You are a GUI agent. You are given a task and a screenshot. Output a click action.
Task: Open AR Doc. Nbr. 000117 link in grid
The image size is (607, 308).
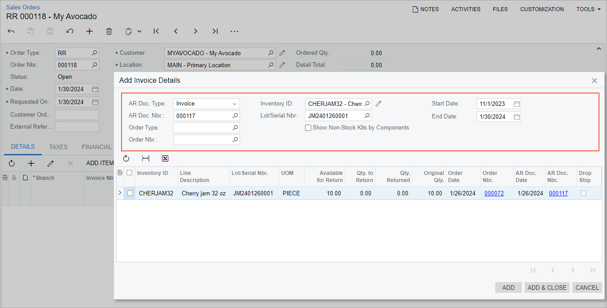(x=558, y=193)
